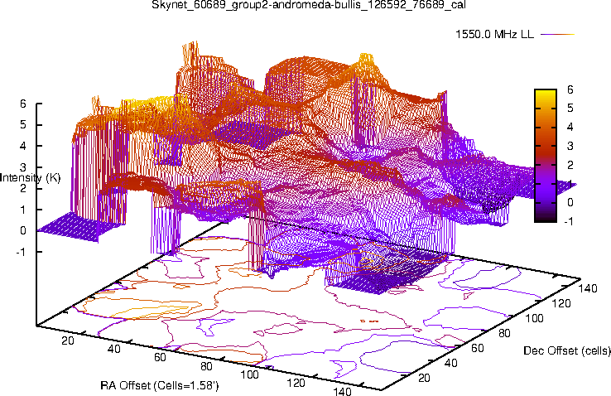Click the yellow contour region near RA 20
Viewport: 611px width, 396px height.
point(150,311)
